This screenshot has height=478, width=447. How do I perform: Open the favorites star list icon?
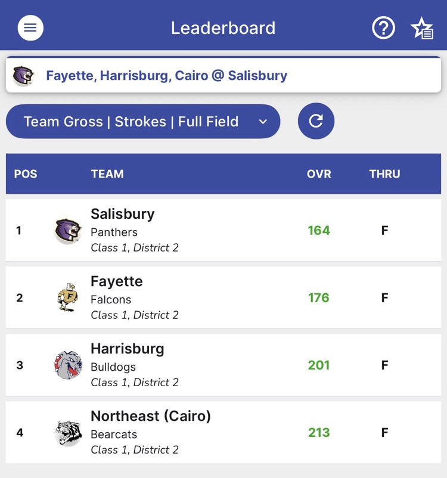pos(422,28)
